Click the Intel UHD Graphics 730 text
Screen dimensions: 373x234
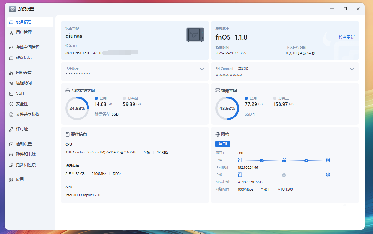(83, 195)
